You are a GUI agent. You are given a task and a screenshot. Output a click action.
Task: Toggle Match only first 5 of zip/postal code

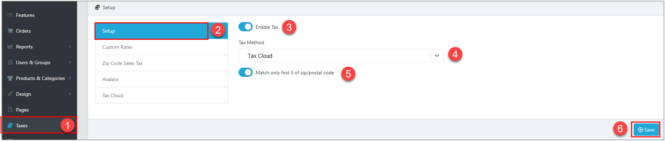[x=246, y=72]
